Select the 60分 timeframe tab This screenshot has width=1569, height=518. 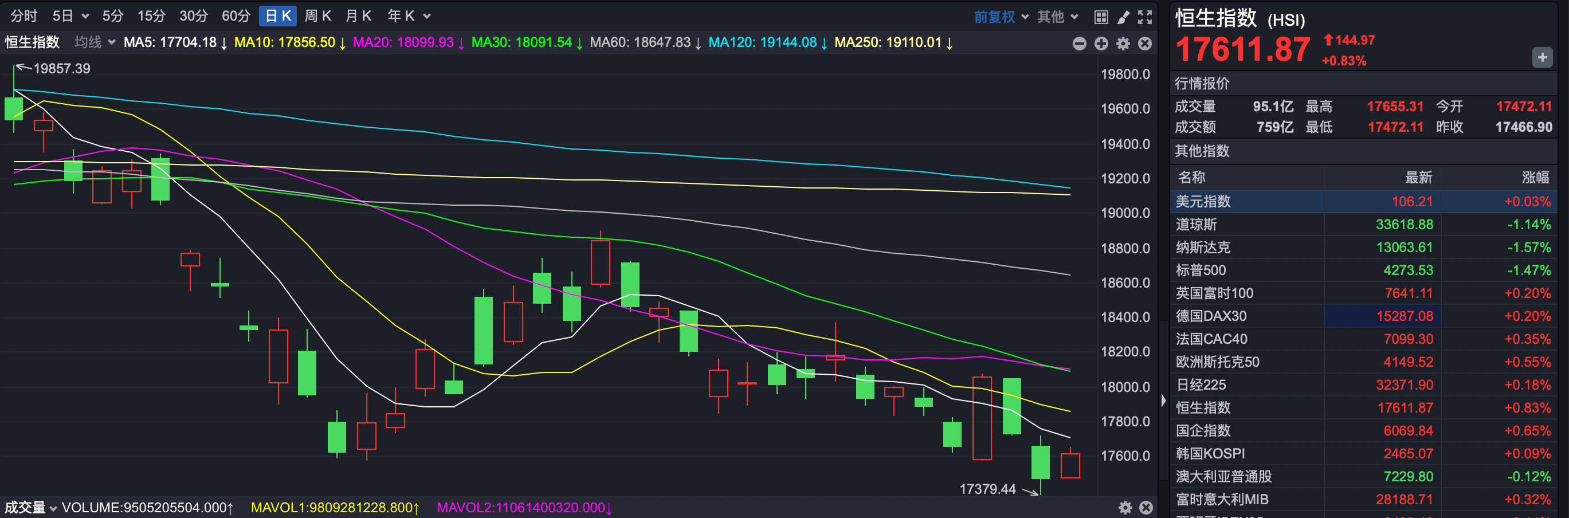236,16
